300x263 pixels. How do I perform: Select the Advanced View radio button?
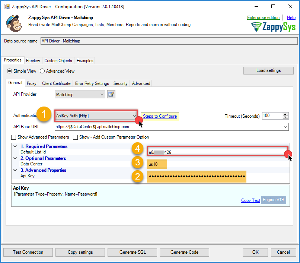click(42, 71)
